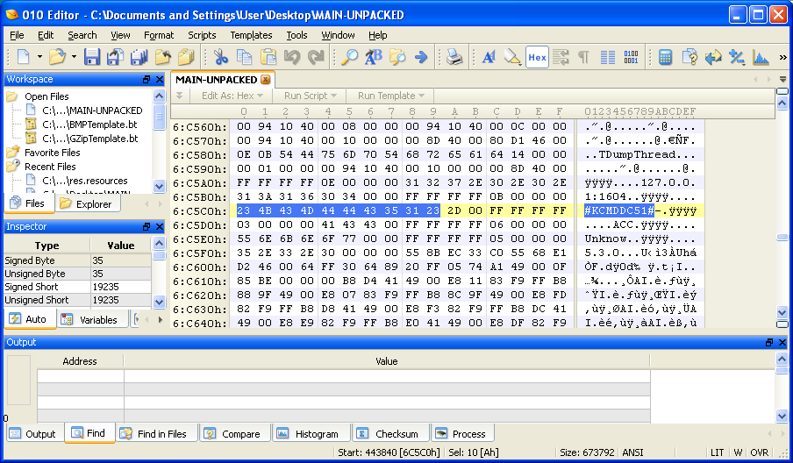Viewport: 793px width, 463px height.
Task: Switch to the Explorer workspace tab
Action: (x=86, y=204)
